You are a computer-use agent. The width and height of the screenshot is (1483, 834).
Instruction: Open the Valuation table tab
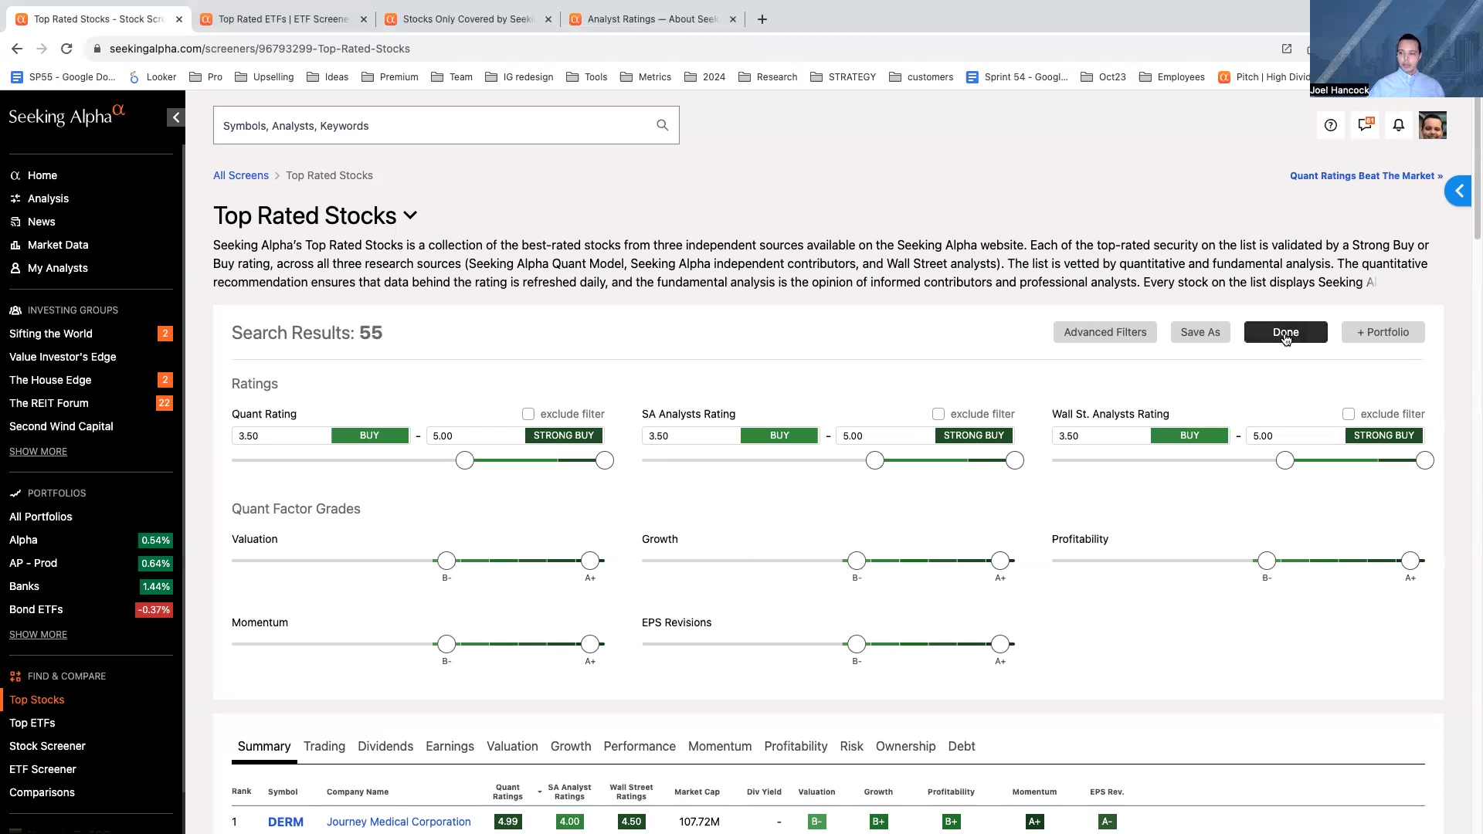tap(512, 747)
